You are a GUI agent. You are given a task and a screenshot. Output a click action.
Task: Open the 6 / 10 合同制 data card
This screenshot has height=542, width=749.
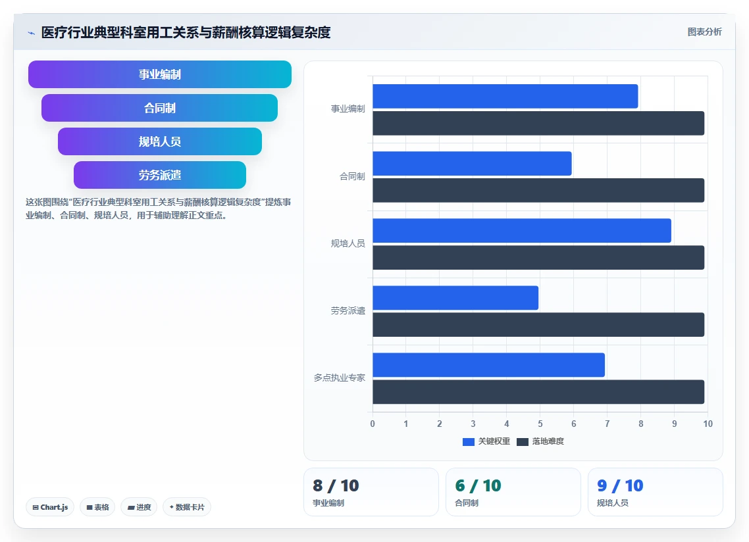click(513, 492)
